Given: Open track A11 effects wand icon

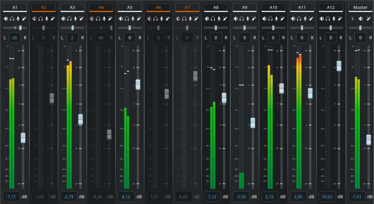Looking at the screenshot, I should tap(311, 19).
